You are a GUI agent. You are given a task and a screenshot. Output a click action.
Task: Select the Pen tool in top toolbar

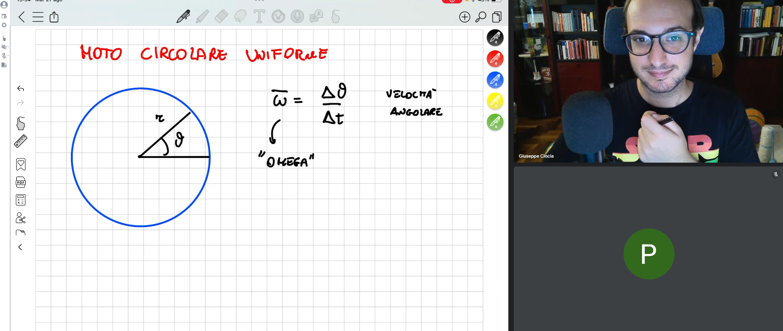(x=183, y=16)
